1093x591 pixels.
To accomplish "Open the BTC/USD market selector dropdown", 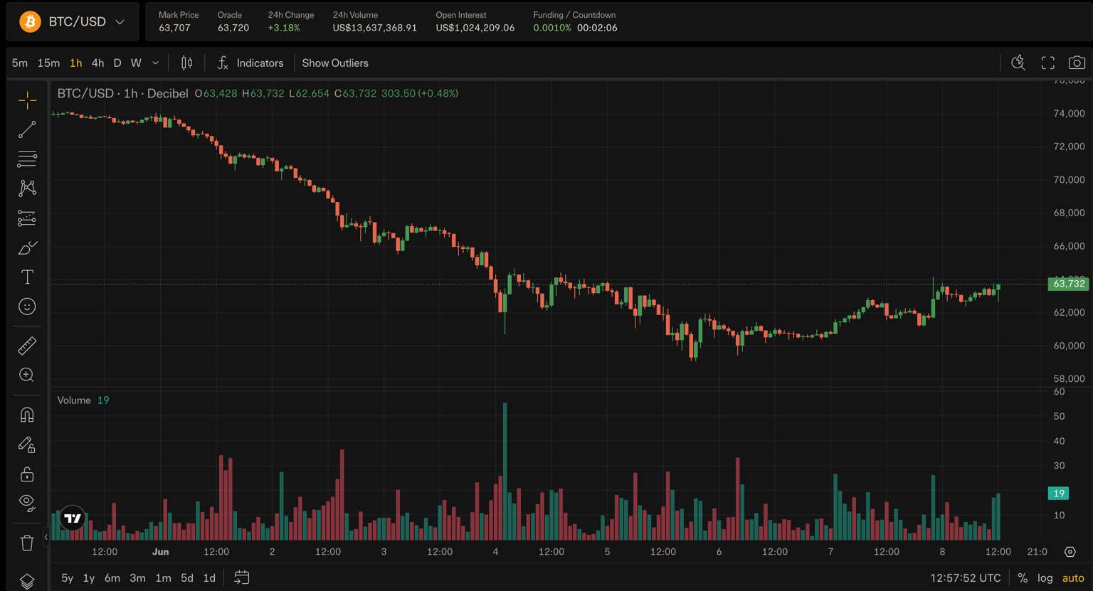I will [x=73, y=21].
